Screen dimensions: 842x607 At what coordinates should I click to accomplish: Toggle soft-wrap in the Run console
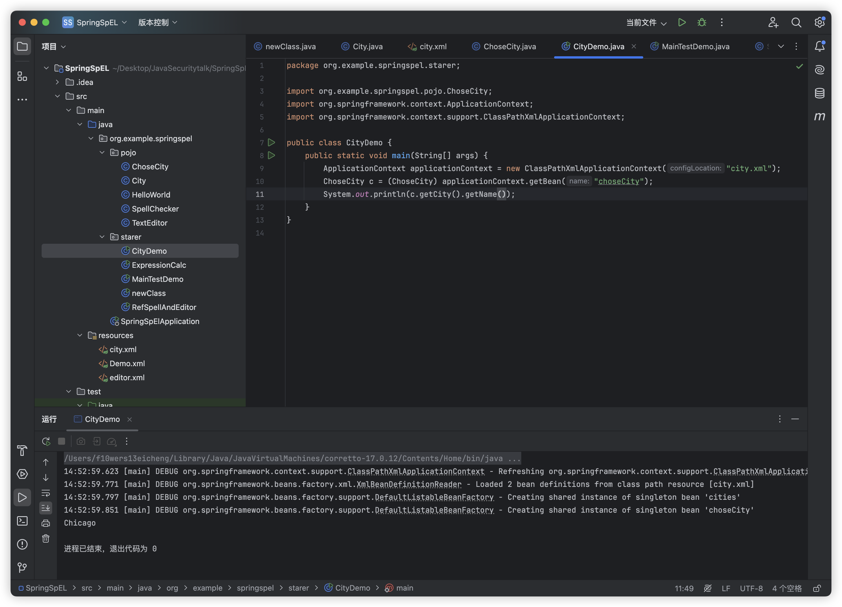[x=46, y=493]
